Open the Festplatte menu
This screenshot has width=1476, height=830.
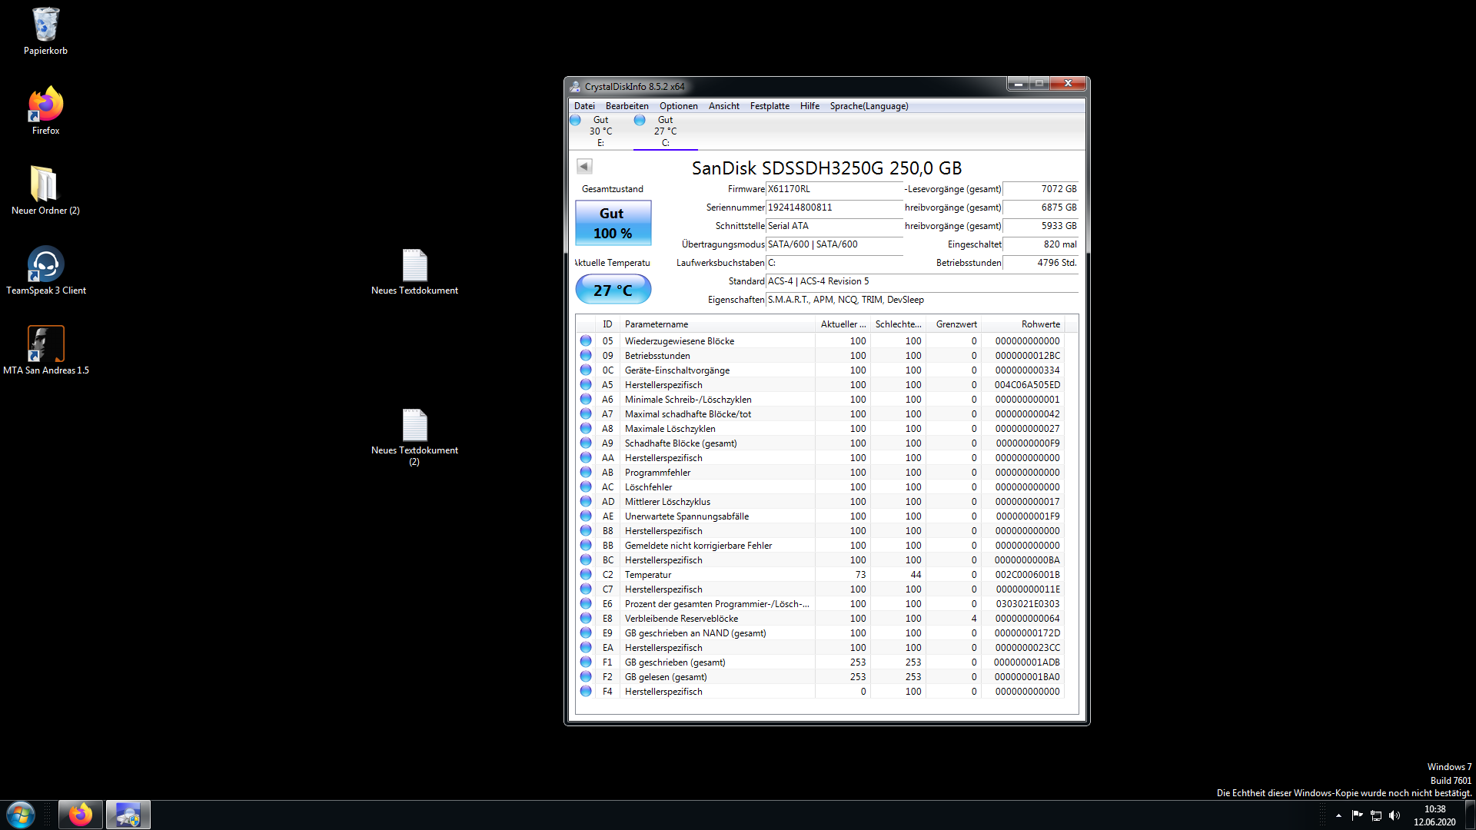tap(770, 106)
